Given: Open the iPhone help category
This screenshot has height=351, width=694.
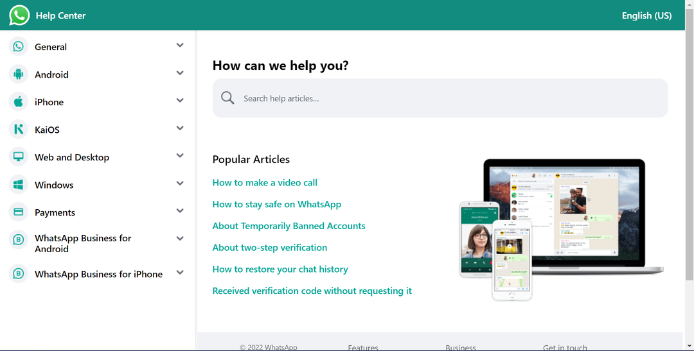Looking at the screenshot, I should click(x=49, y=102).
